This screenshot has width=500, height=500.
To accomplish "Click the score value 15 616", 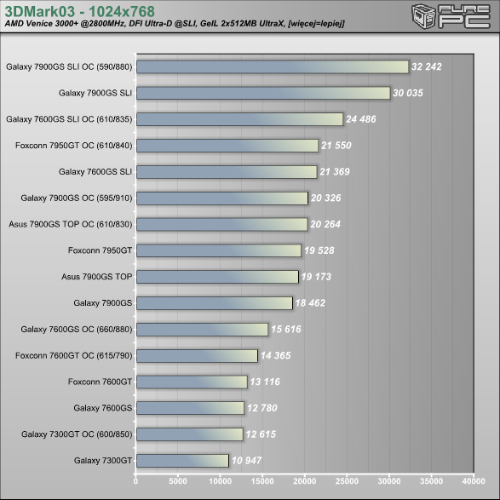I will coord(286,329).
